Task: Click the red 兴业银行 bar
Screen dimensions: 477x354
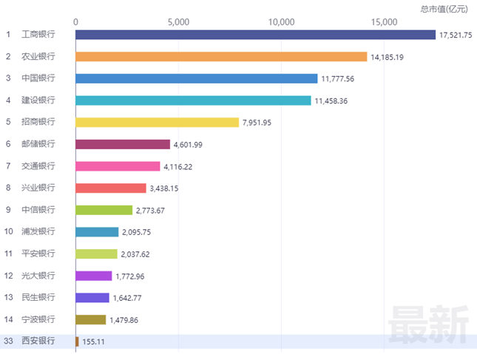Action: coord(111,188)
